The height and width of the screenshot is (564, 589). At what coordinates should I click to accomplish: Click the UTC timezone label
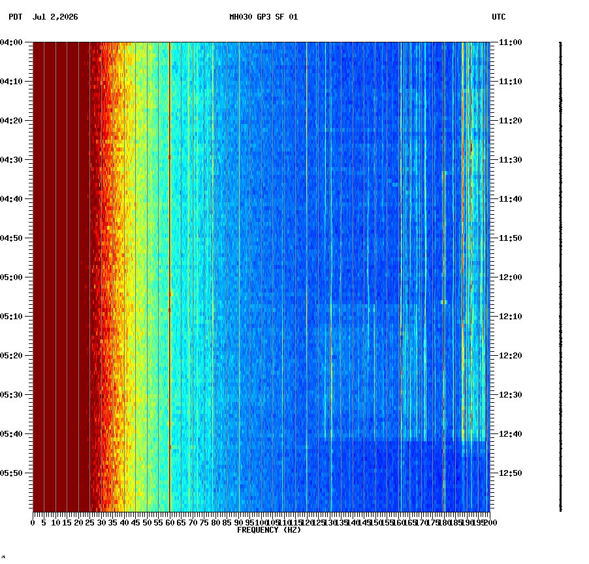pyautogui.click(x=499, y=17)
